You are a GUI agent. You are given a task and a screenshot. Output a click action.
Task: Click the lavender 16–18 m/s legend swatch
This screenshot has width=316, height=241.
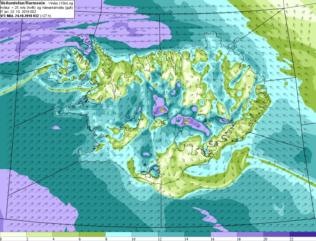coord(224,234)
